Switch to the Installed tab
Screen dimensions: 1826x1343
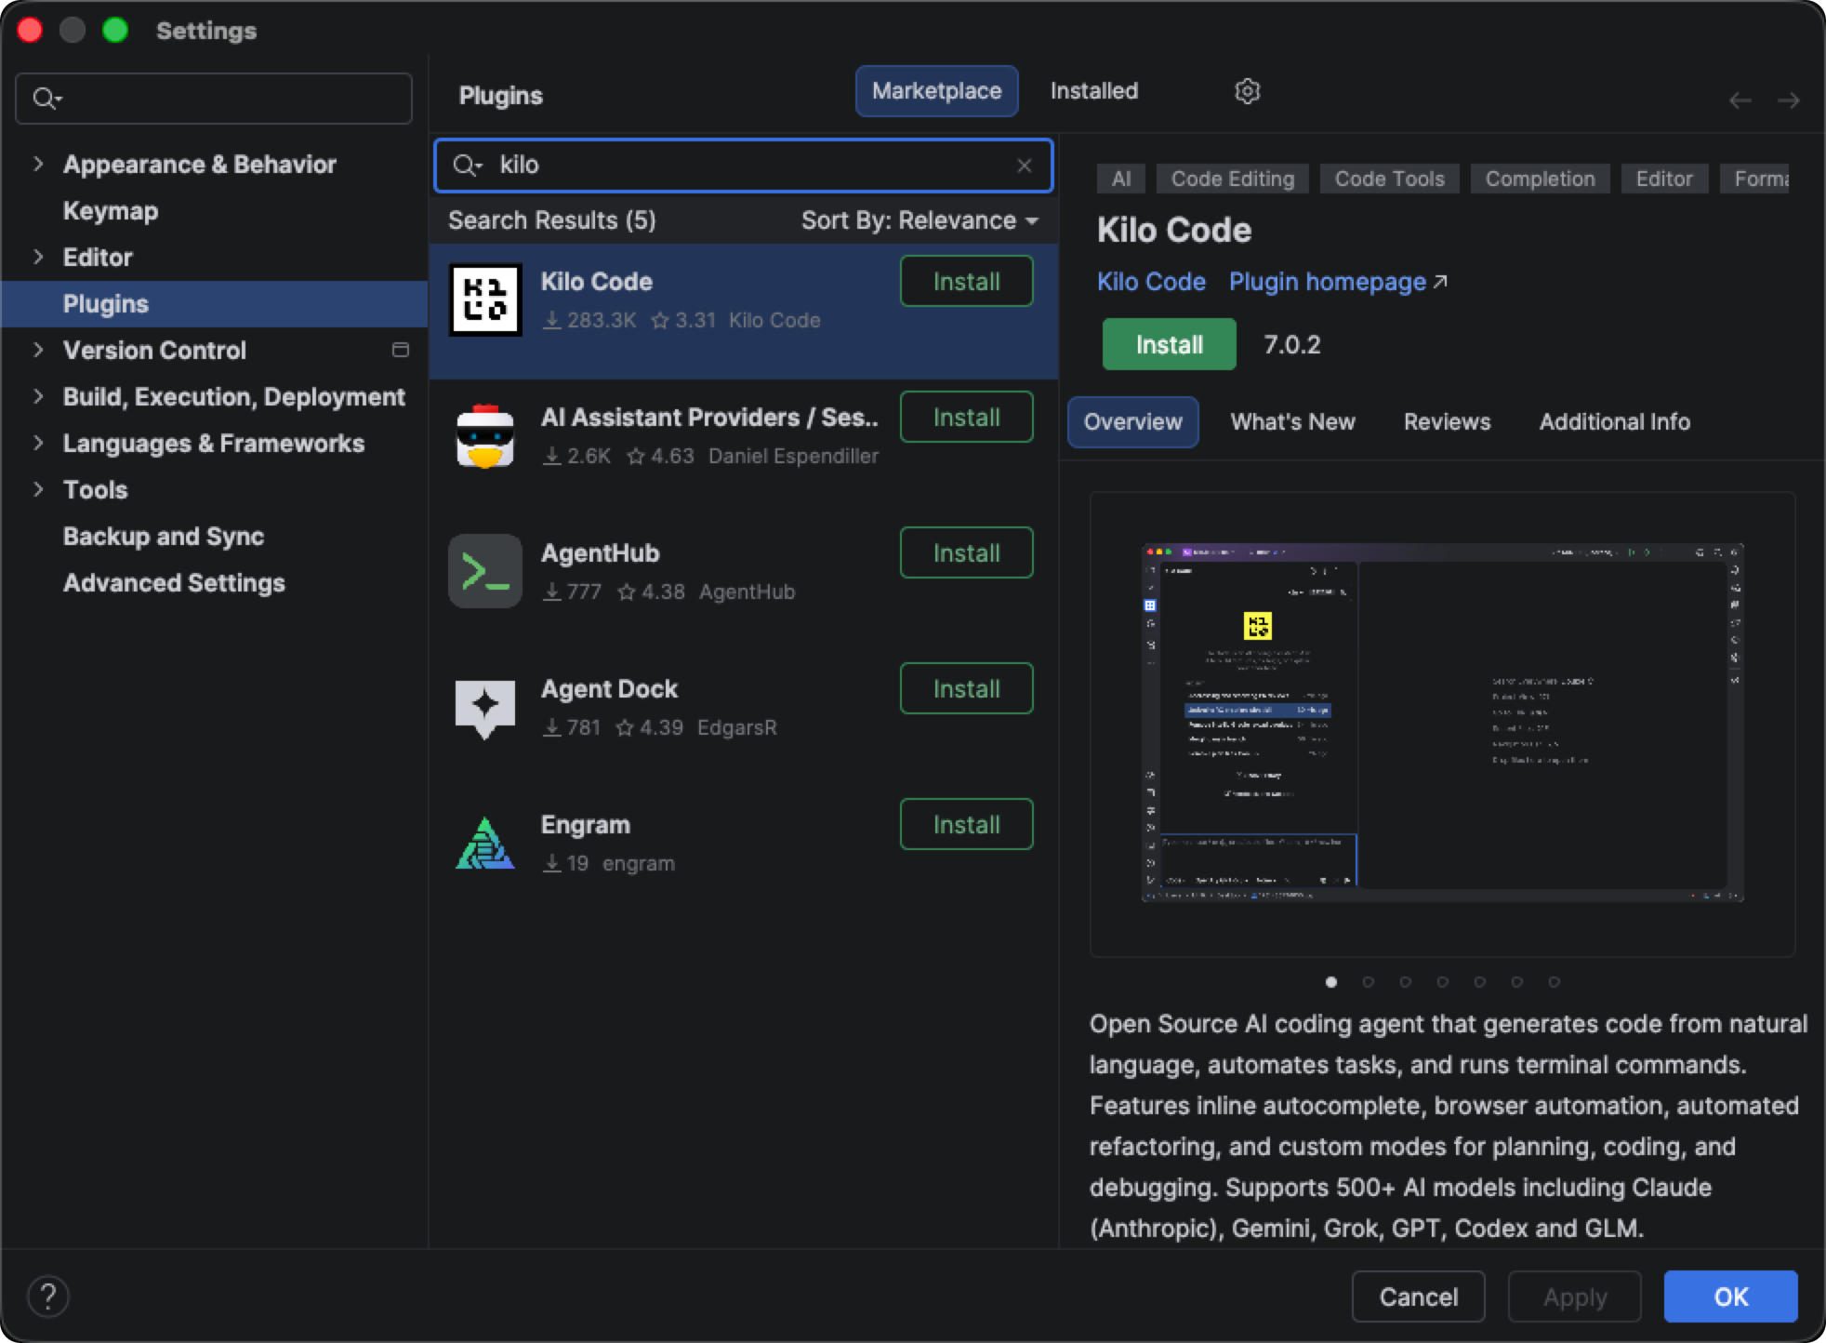coord(1093,91)
